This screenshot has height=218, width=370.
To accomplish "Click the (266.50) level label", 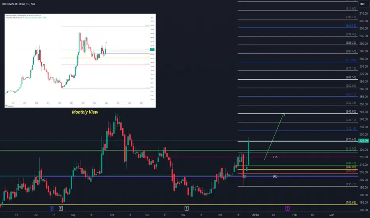I will 351,77.
